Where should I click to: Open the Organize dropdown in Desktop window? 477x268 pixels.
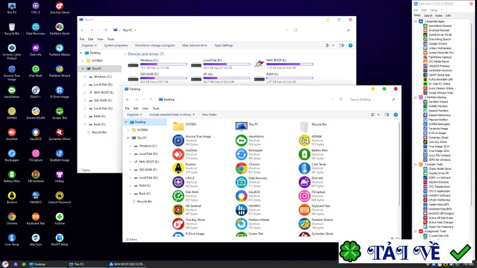(134, 114)
